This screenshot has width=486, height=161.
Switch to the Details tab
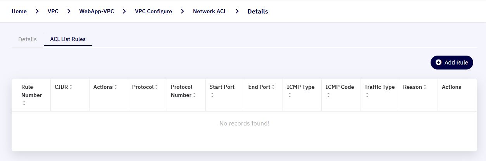click(x=28, y=39)
